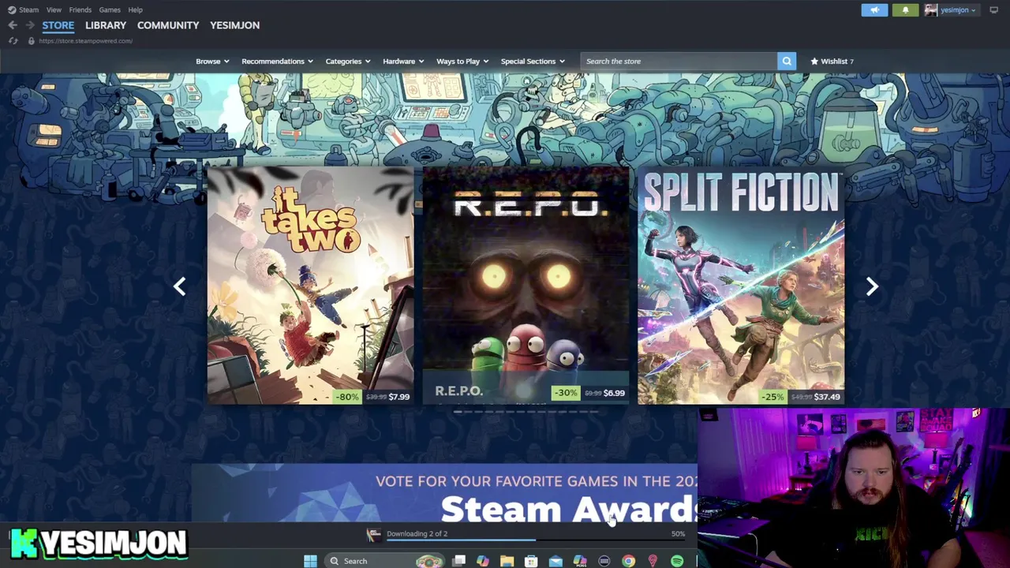
Task: Switch to the COMMUNITY tab
Action: point(168,25)
